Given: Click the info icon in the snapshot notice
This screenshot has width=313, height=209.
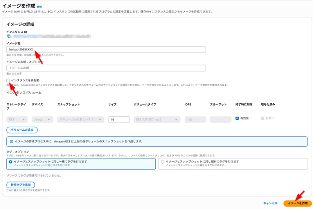Looking at the screenshot, I should point(11,141).
